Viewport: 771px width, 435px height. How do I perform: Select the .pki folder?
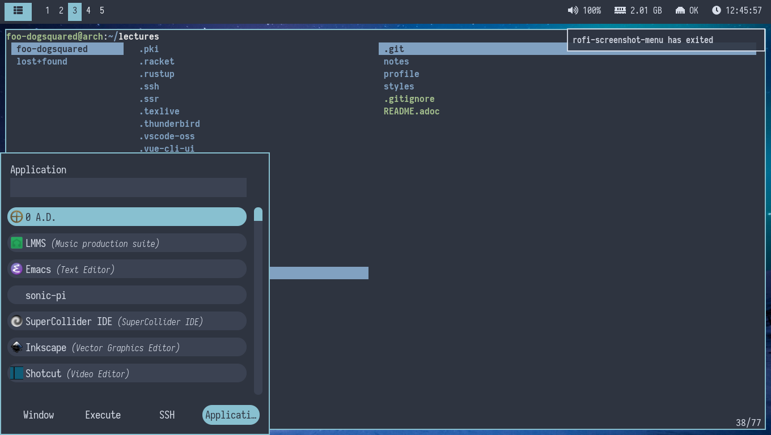[x=149, y=49]
